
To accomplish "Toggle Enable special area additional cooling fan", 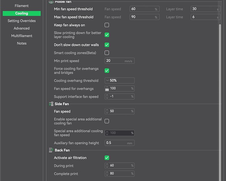I will point(107,121).
